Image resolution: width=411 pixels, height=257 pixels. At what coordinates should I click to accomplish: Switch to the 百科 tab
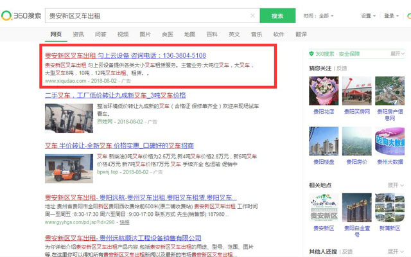(212, 34)
